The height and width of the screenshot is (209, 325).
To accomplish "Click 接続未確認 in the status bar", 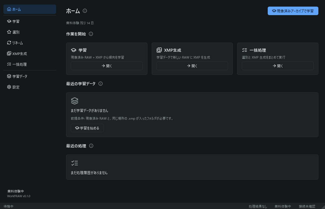I will [x=307, y=206].
